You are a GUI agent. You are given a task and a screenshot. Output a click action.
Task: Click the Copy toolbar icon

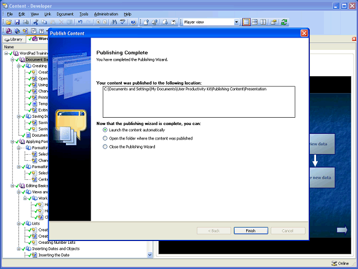coord(44,22)
